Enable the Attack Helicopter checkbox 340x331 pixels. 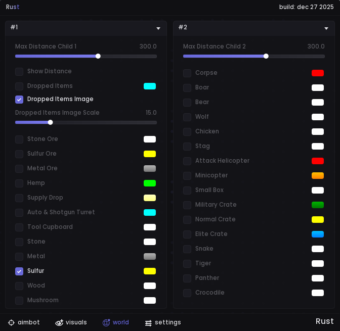[187, 161]
